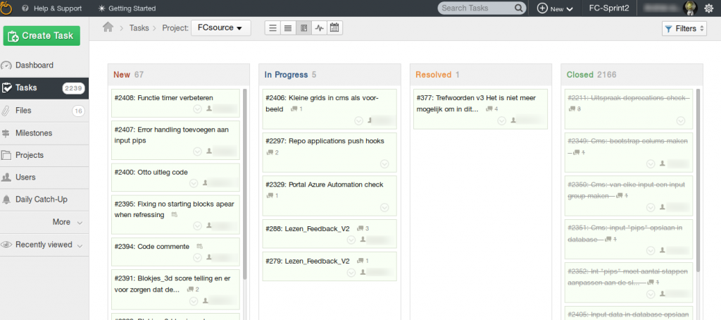
Task: Go to Milestones in the sidebar
Action: (34, 133)
